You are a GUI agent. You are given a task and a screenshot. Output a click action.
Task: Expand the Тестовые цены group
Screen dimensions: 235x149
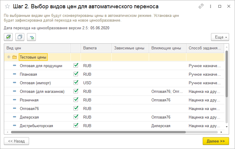[9, 57]
